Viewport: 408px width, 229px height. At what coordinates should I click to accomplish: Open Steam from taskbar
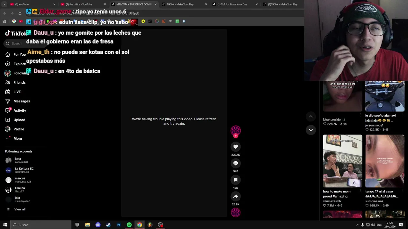click(x=108, y=225)
